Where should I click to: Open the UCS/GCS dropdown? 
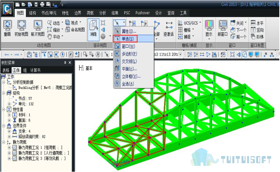[200, 23]
